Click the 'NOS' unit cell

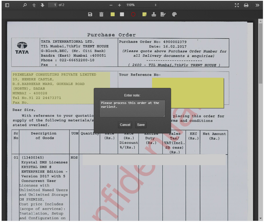click(74, 158)
